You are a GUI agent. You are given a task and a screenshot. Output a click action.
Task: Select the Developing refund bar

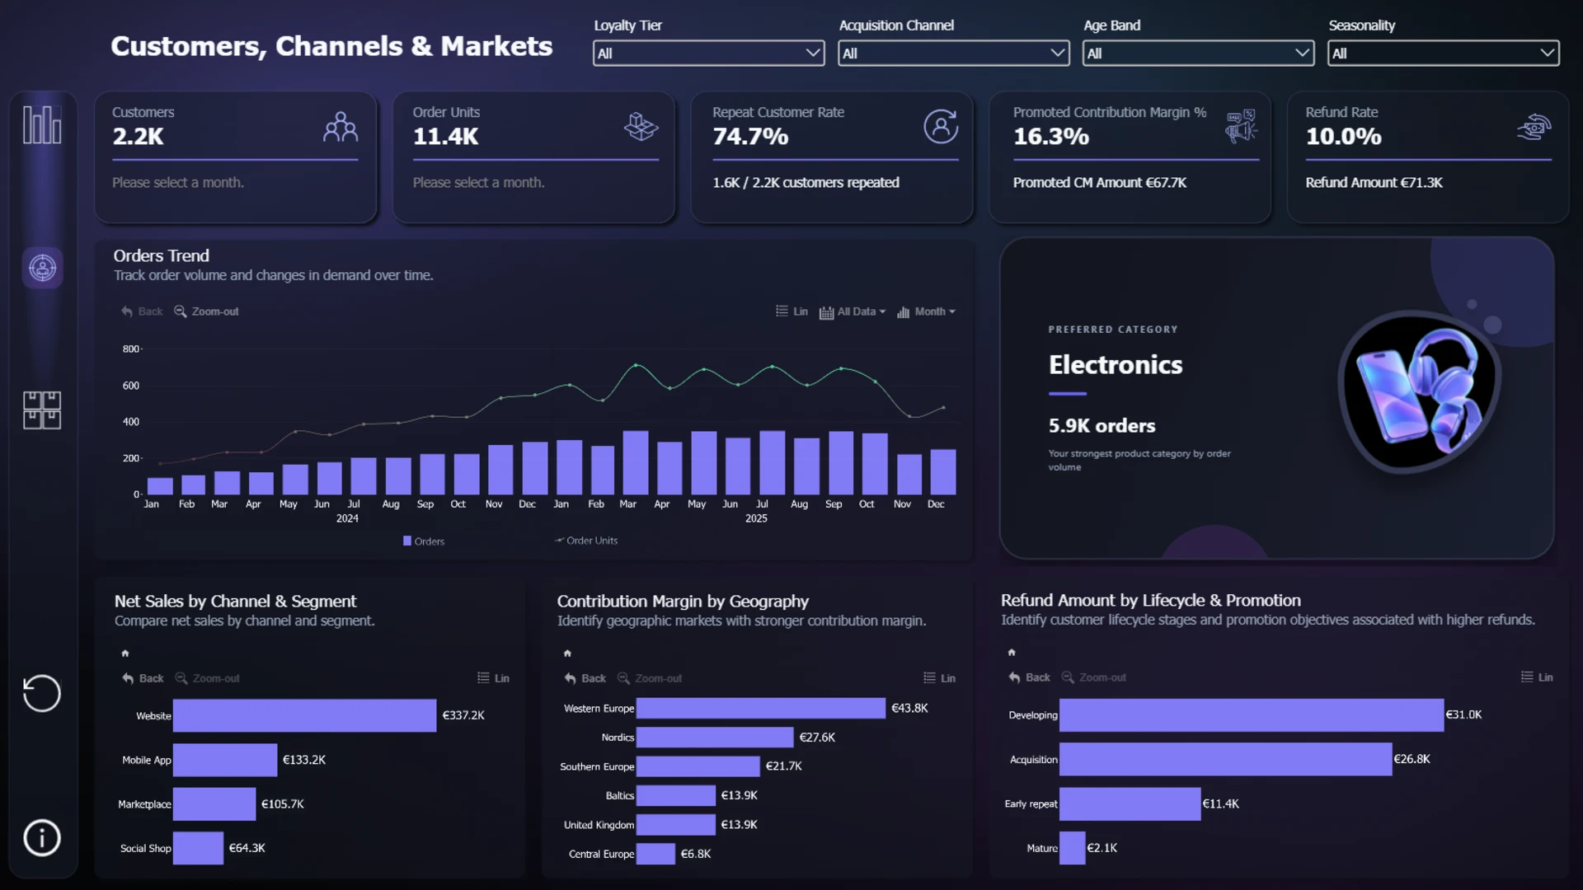1252,714
